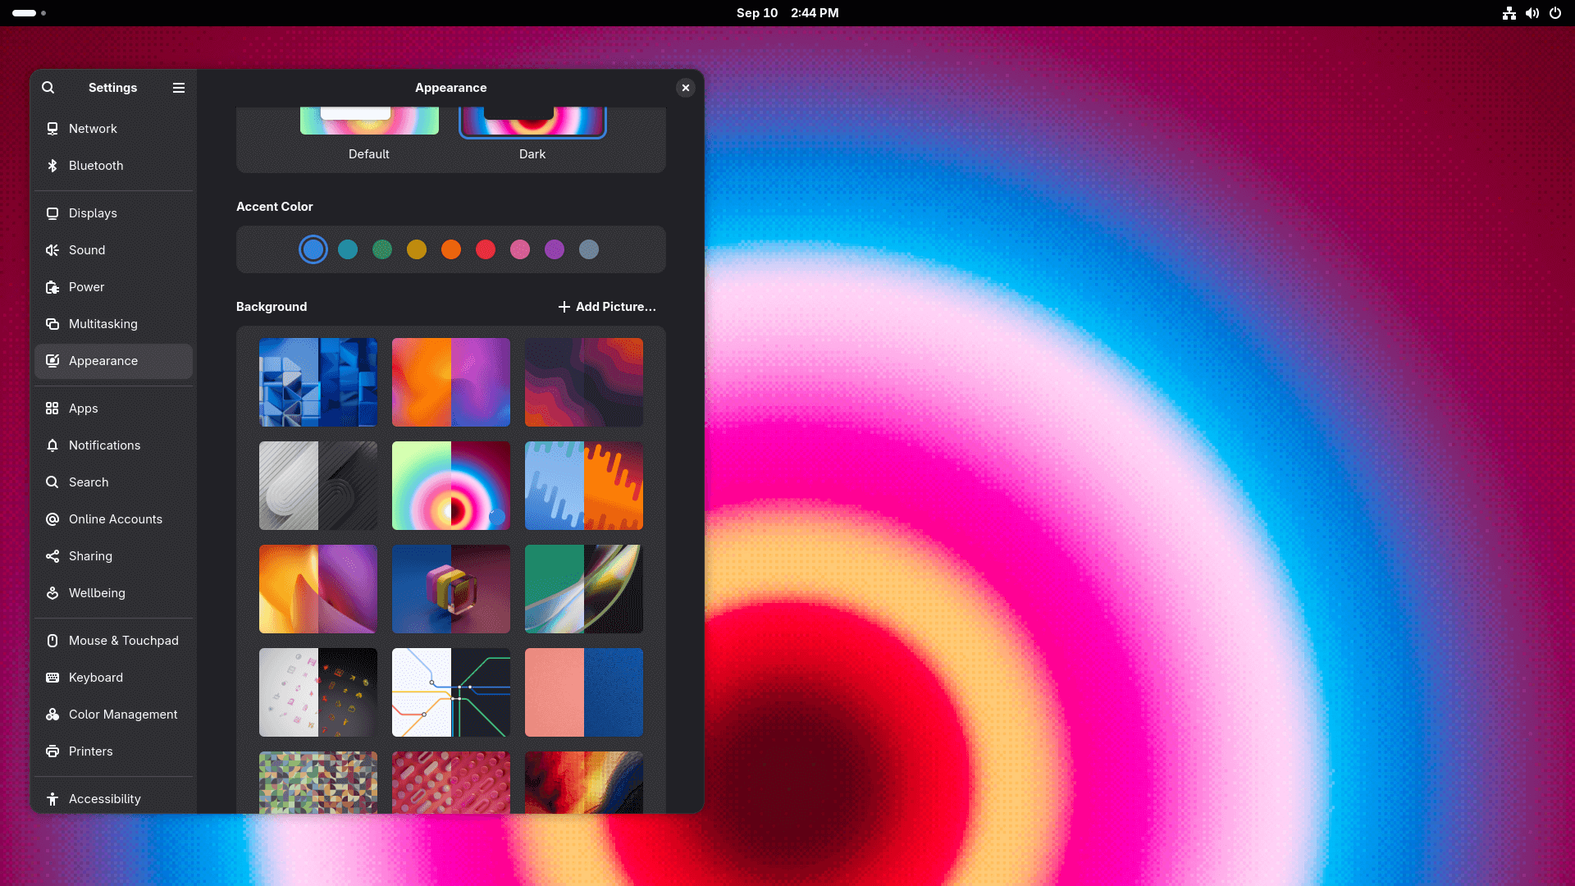The width and height of the screenshot is (1575, 886).
Task: Choose the green accent color swatch
Action: (381, 249)
